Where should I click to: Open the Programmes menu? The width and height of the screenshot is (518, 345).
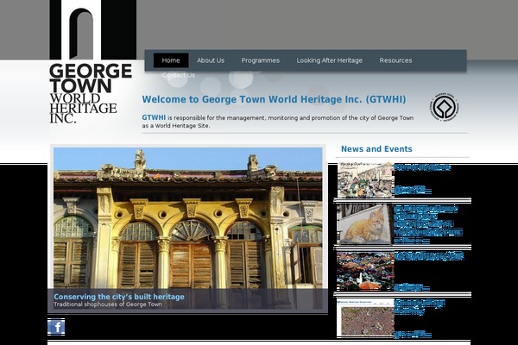(261, 60)
